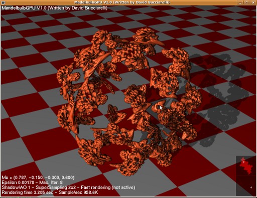Click the window title bar text
The height and width of the screenshot is (198, 257).
click(x=122, y=2)
